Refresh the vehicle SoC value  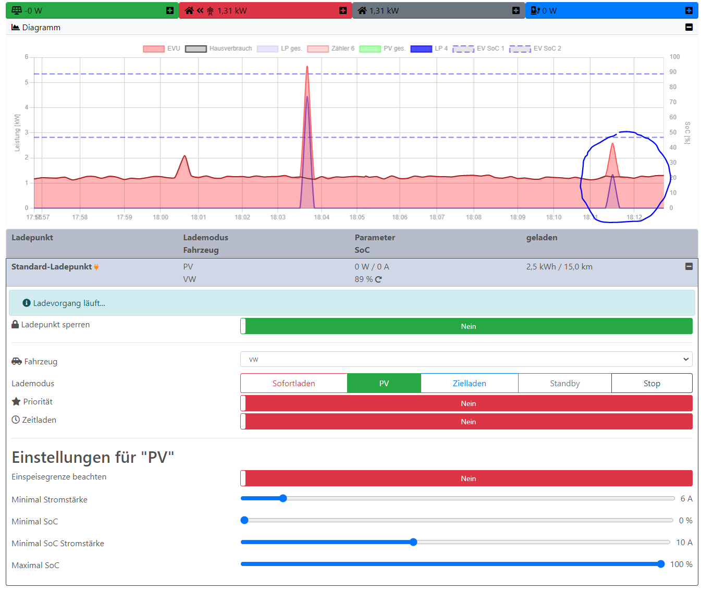[378, 279]
